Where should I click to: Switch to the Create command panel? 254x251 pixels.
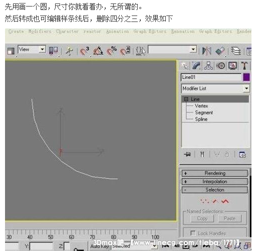pyautogui.click(x=185, y=65)
